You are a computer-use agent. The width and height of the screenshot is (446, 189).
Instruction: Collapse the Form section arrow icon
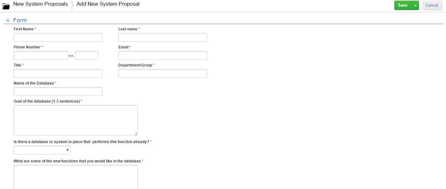pyautogui.click(x=8, y=21)
